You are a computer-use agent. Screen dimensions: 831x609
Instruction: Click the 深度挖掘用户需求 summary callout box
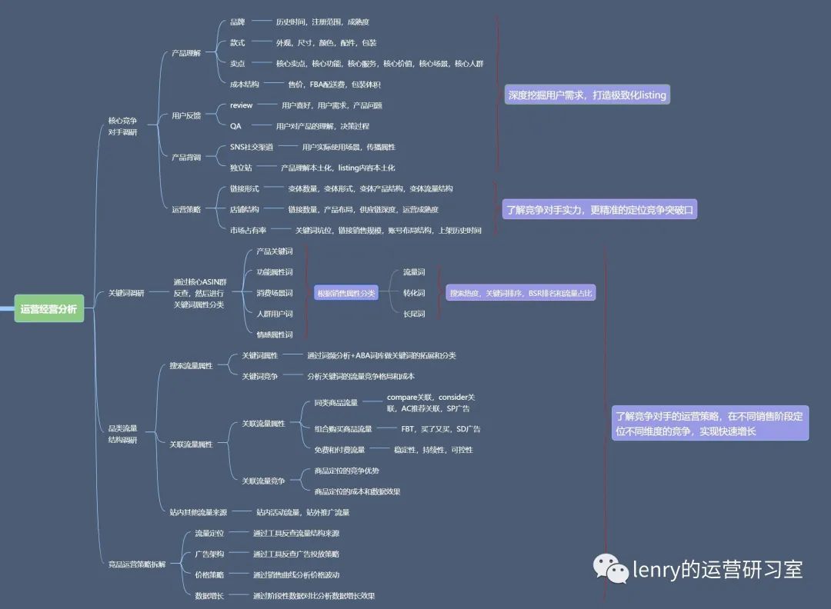[x=587, y=95]
